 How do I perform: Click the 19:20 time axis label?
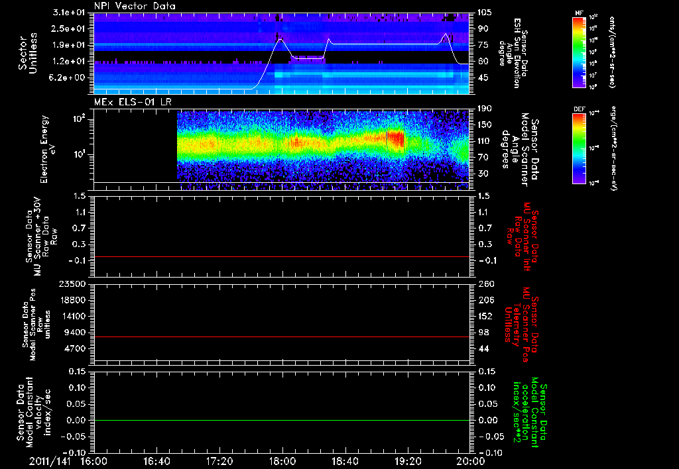click(x=408, y=461)
